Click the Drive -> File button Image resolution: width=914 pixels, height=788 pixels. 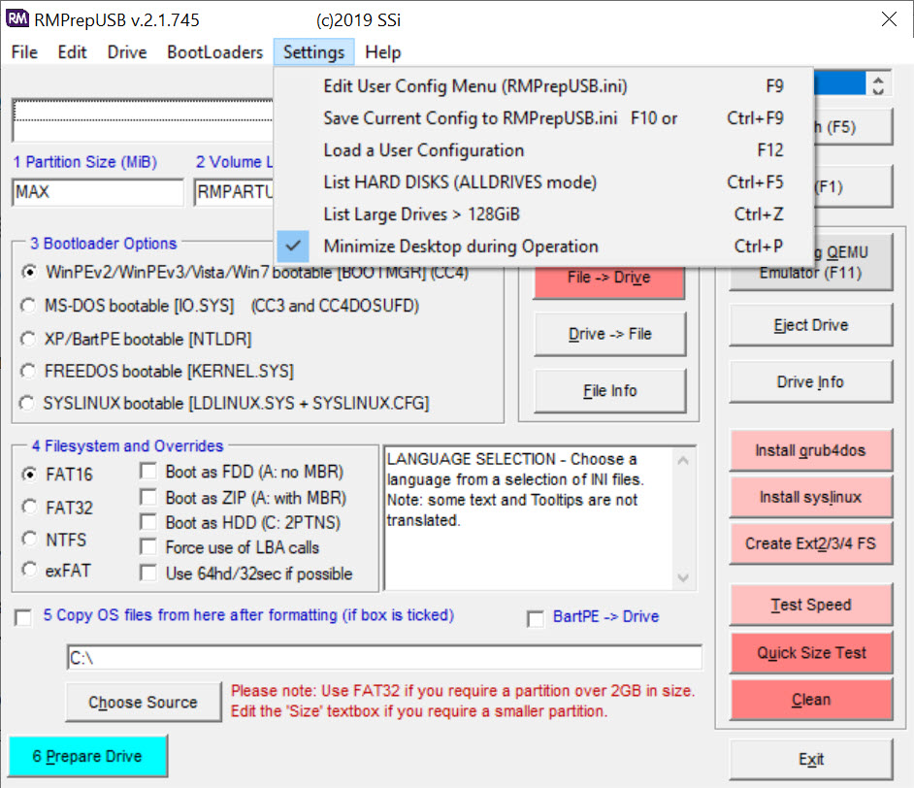tap(609, 334)
